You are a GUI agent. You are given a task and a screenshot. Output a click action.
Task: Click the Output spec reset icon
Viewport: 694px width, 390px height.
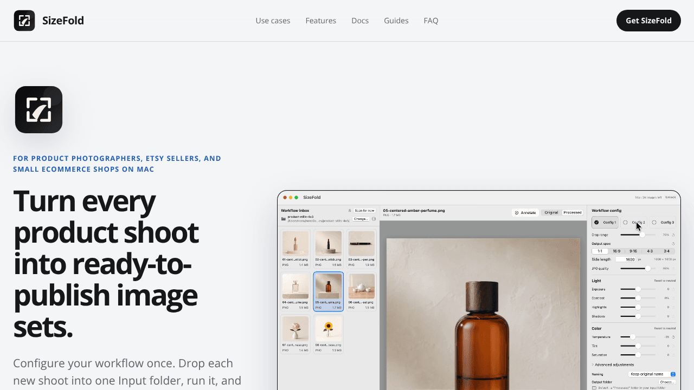click(x=673, y=244)
